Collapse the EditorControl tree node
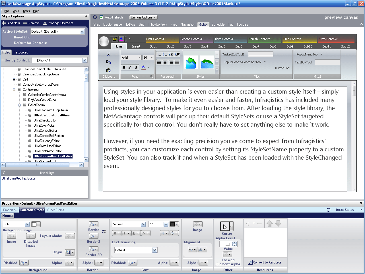The width and height of the screenshot is (365, 274). pyautogui.click(x=20, y=105)
